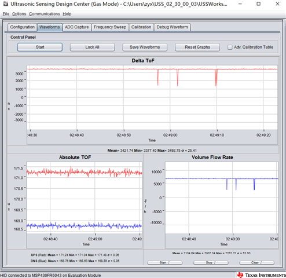Enable the Adv. Calibration Table checkbox
Viewport: 286px width, 278px height.
pyautogui.click(x=230, y=47)
